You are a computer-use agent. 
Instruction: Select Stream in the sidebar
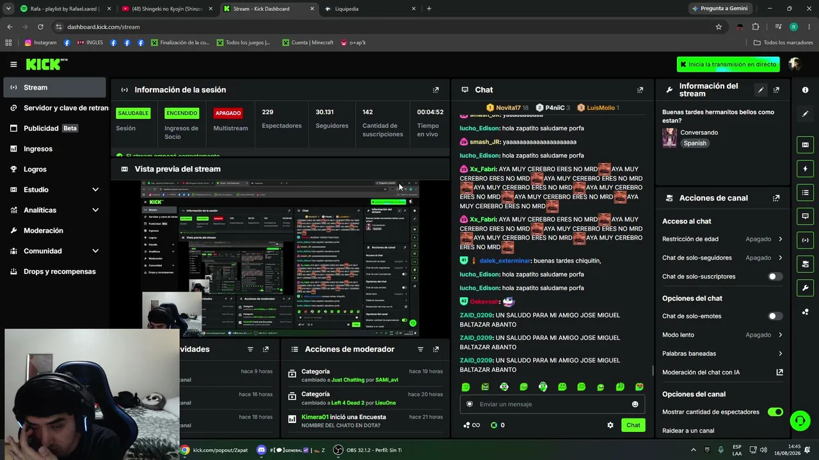pos(54,88)
